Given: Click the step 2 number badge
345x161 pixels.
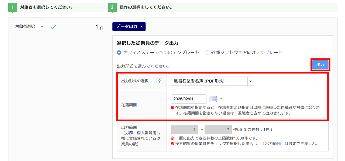Looking at the screenshot, I should click(112, 8).
